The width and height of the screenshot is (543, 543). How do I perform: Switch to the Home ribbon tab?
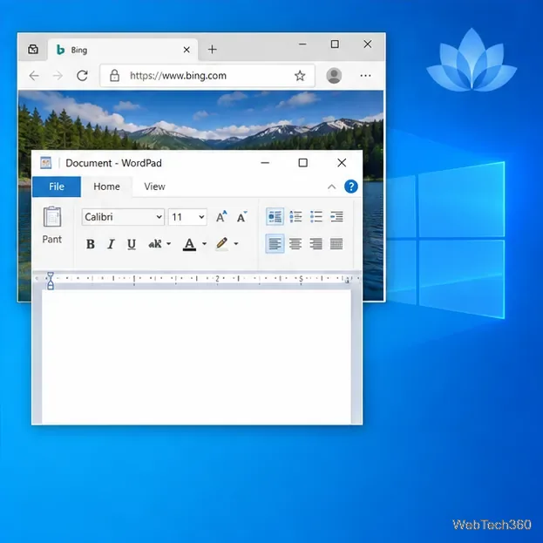pos(106,187)
